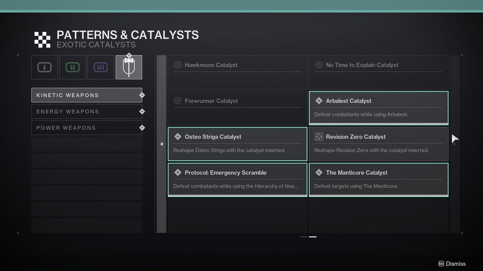Go to next page with right arrow
This screenshot has height=271, width=483.
click(x=455, y=144)
